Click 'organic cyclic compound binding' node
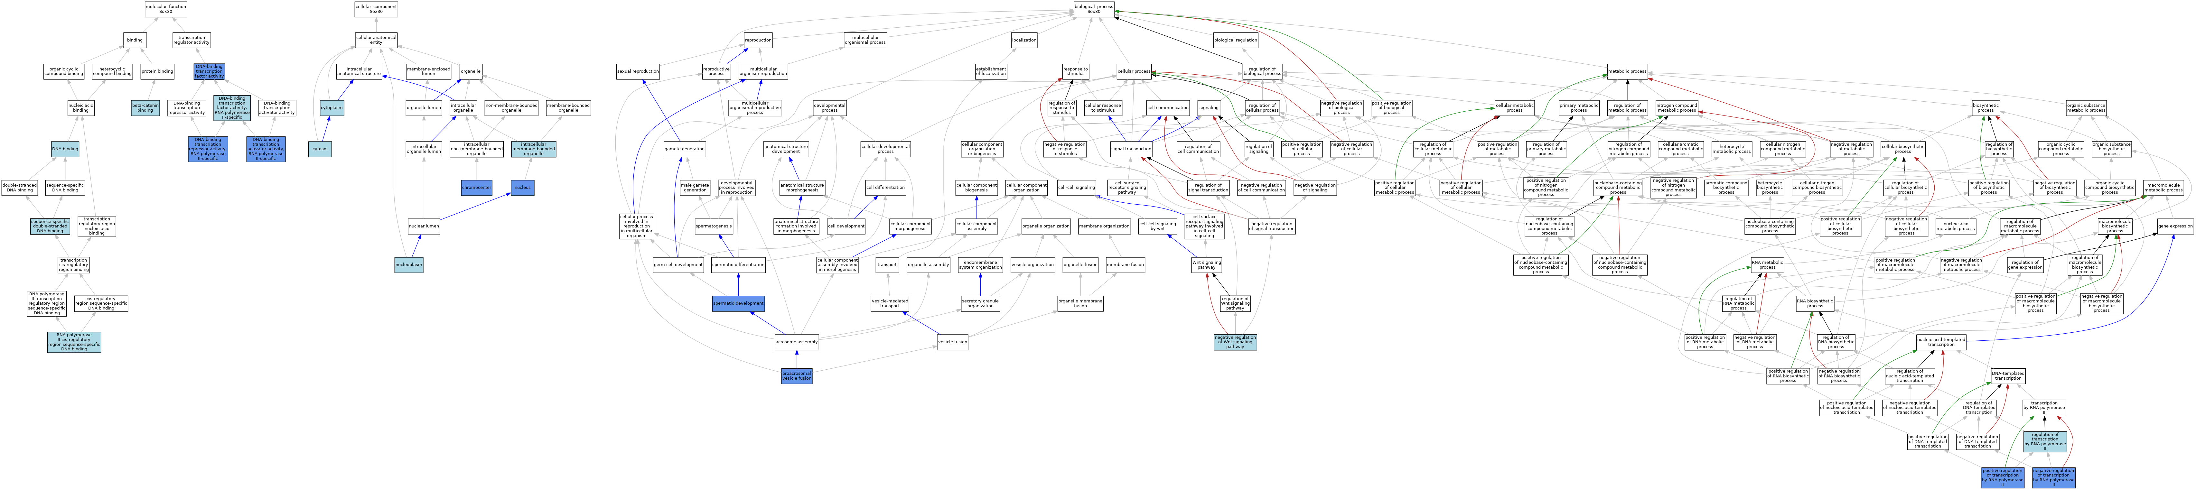The height and width of the screenshot is (490, 2196). pos(64,71)
